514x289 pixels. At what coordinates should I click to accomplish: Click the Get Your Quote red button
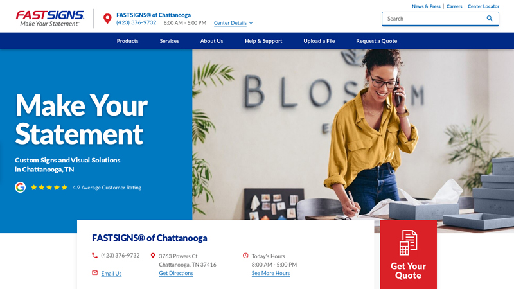tap(408, 254)
